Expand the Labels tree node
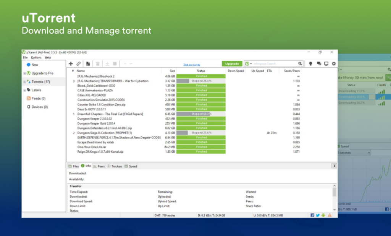This screenshot has height=236, width=391. 24,90
